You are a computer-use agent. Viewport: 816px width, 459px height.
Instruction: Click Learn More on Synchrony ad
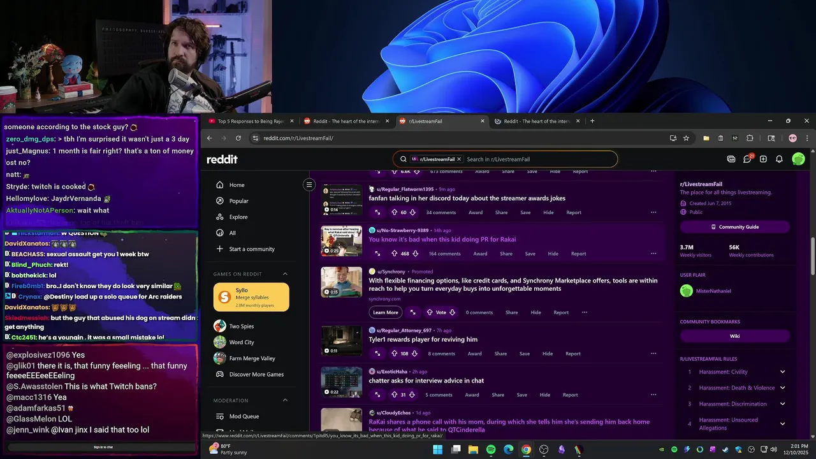tap(386, 312)
